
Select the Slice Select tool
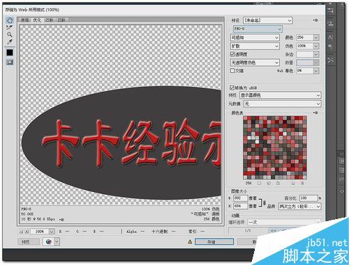(x=10, y=27)
